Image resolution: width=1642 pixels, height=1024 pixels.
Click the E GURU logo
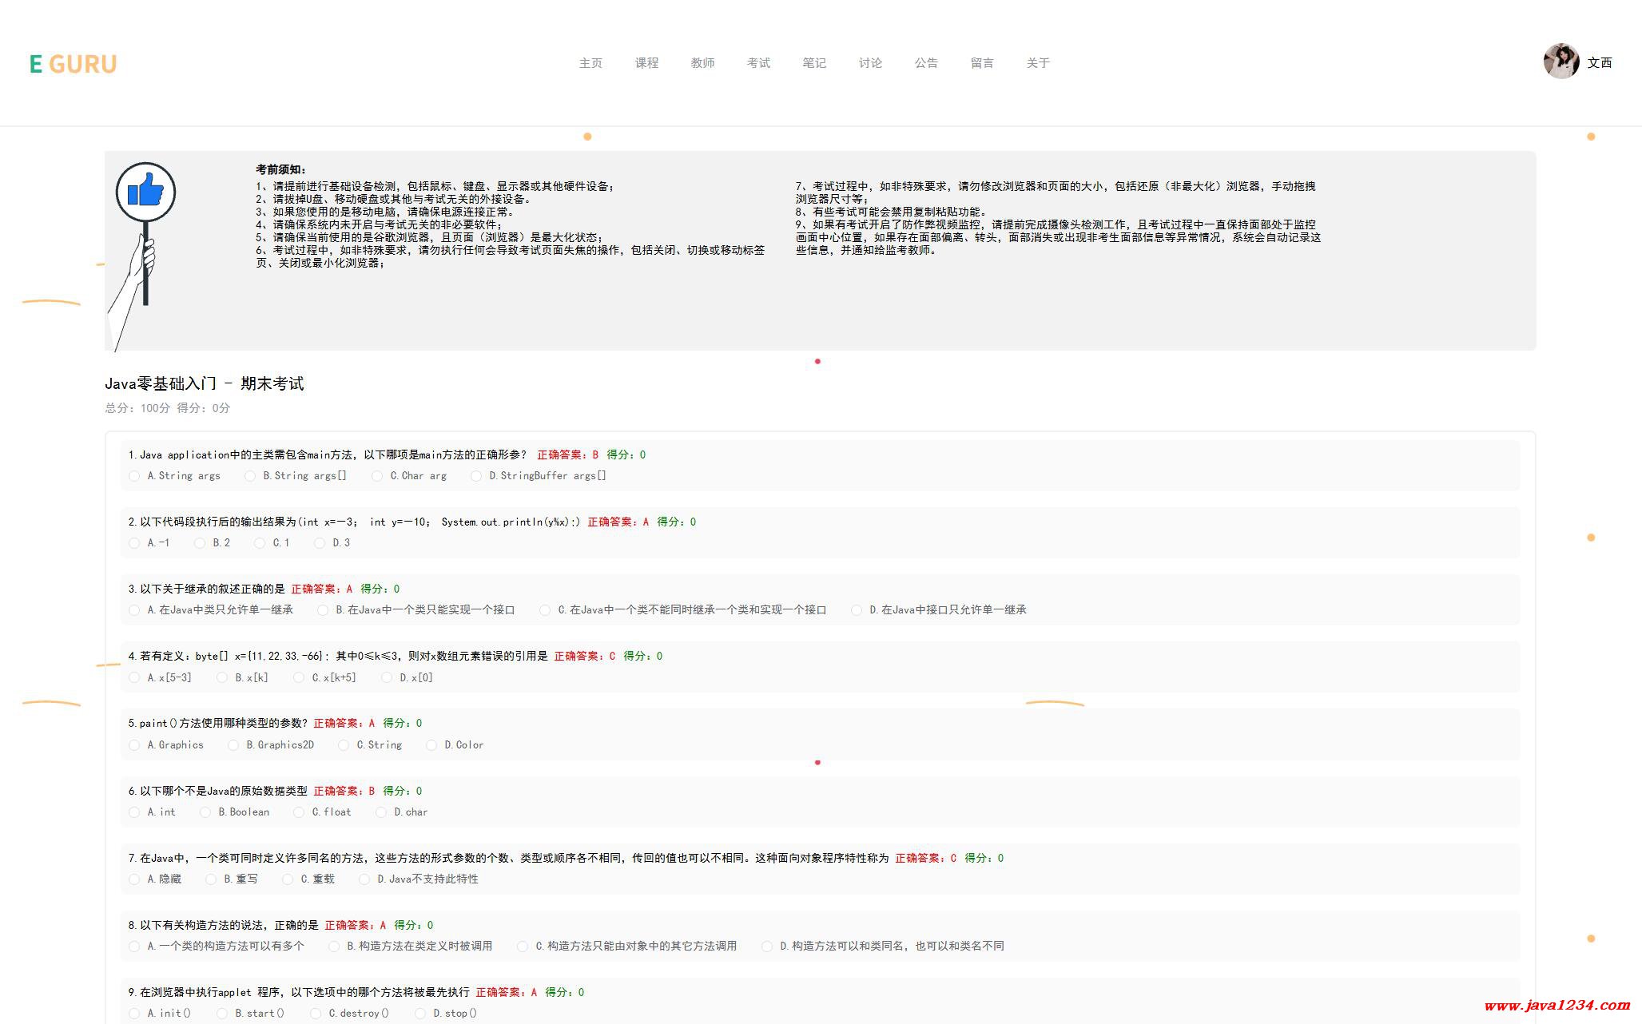tap(73, 64)
